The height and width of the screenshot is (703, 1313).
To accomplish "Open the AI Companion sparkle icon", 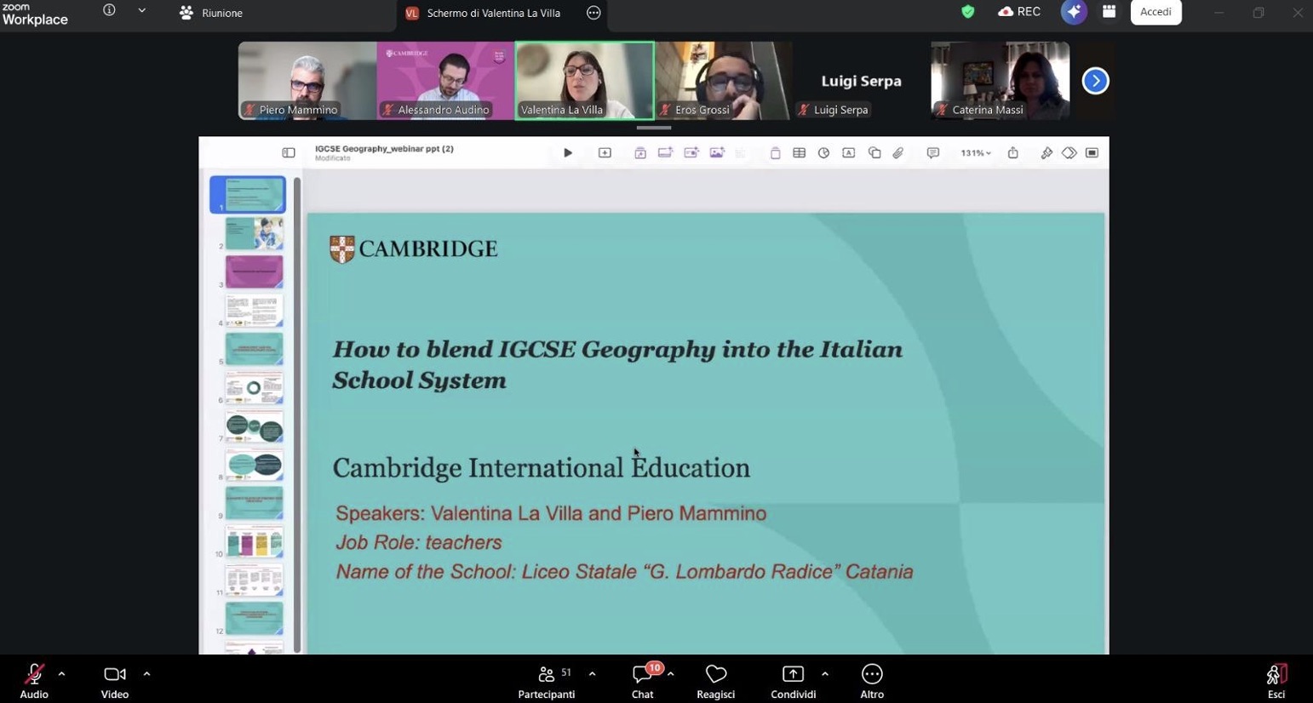I will [x=1074, y=12].
